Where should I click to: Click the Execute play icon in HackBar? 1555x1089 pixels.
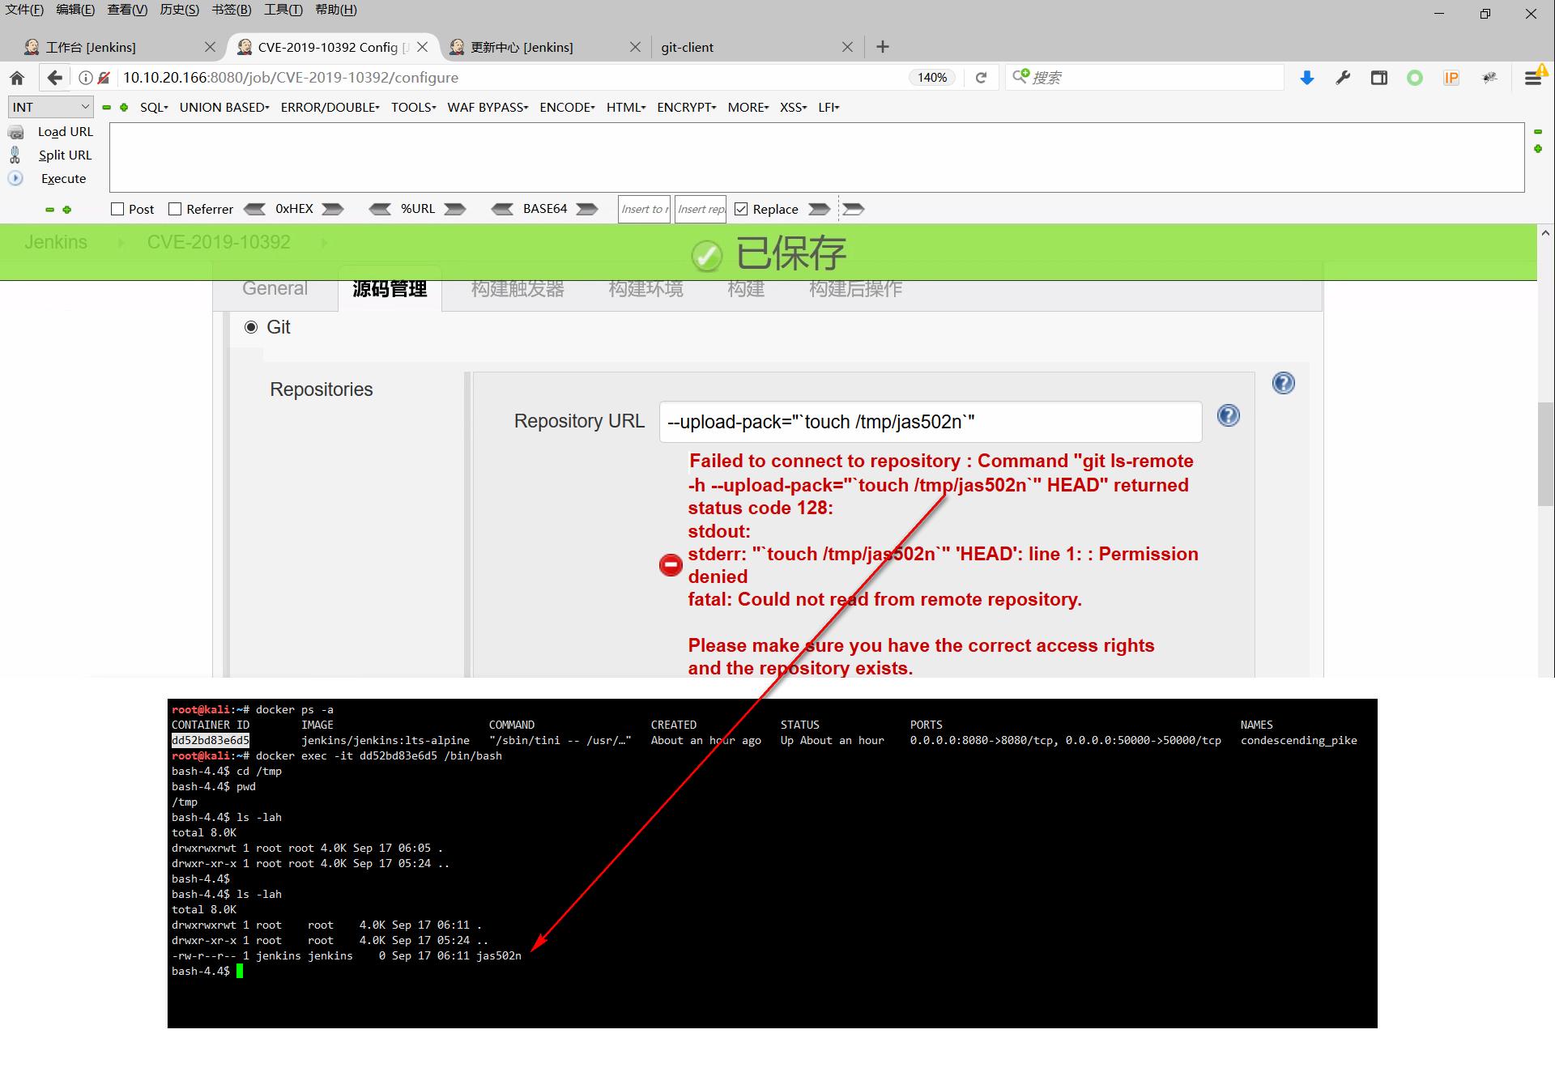[x=15, y=178]
